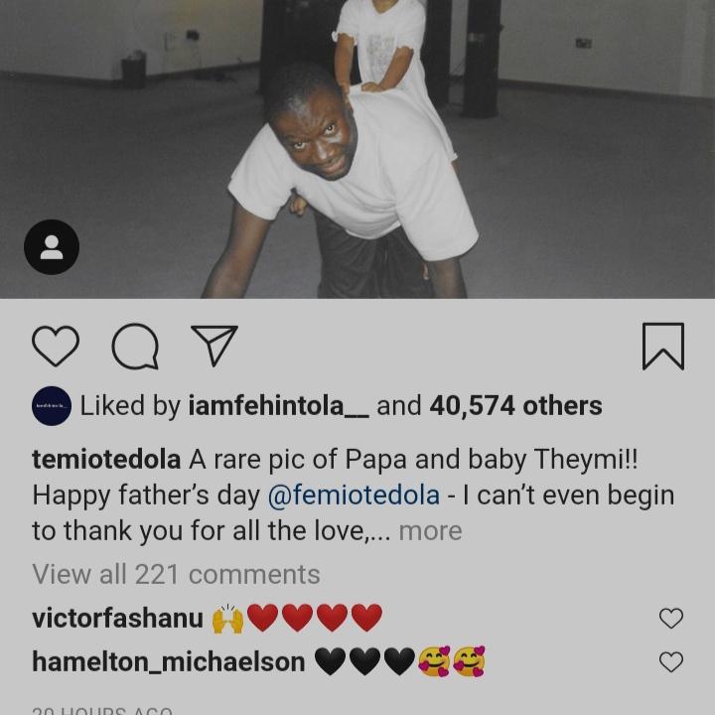Tap the caption text 'A rare pic of Papa'
This screenshot has height=715, width=715.
(x=297, y=460)
